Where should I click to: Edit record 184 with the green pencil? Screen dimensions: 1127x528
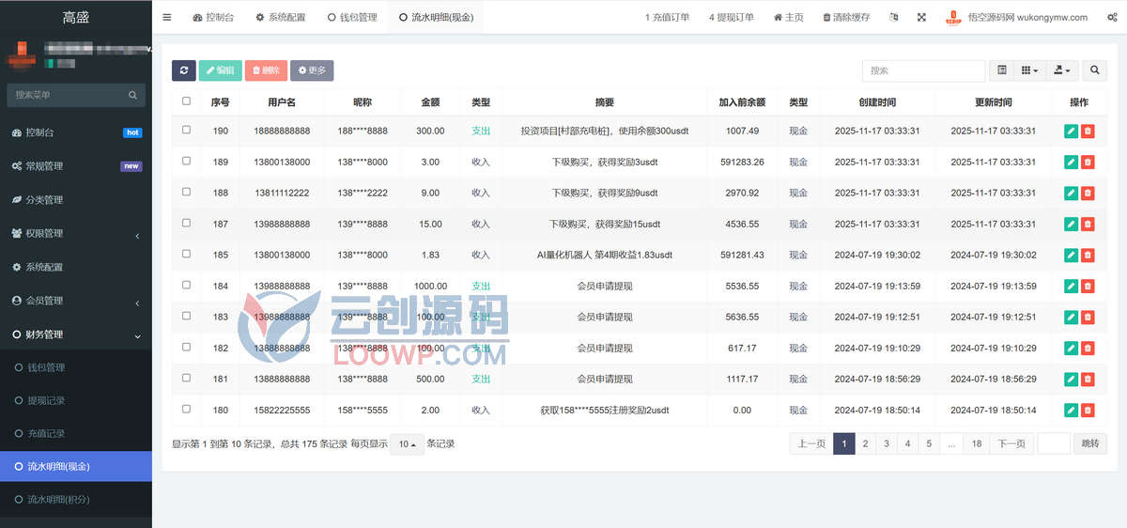coord(1071,287)
